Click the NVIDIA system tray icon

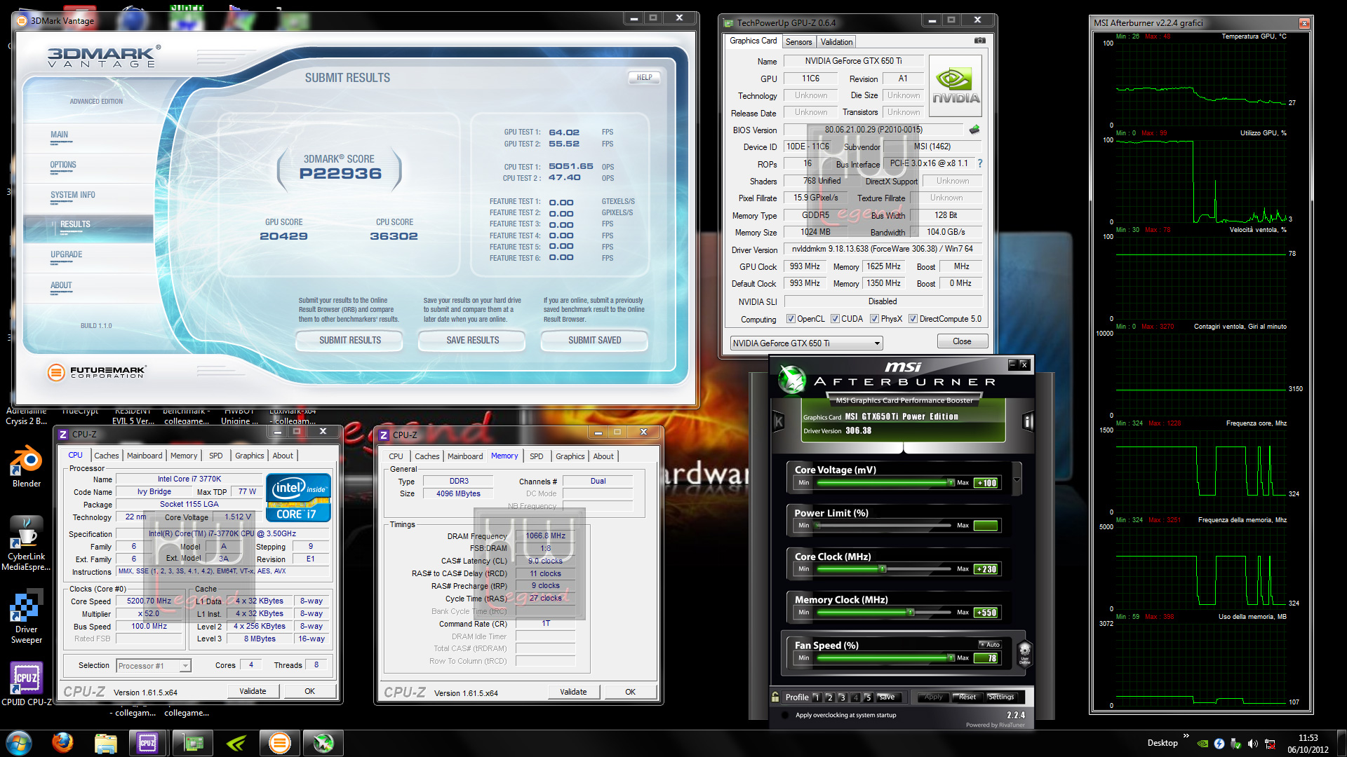point(1202,744)
